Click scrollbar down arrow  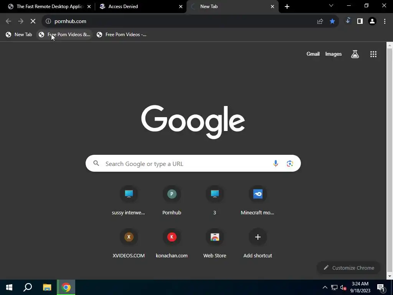(x=390, y=276)
